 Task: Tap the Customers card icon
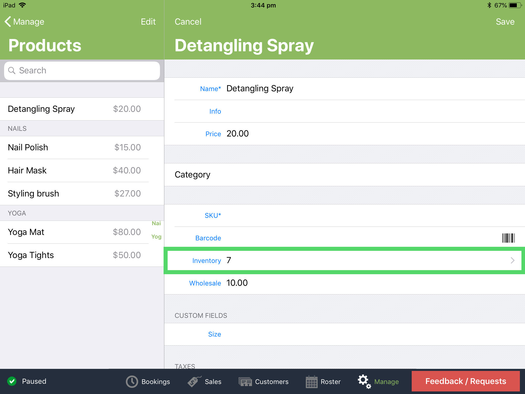245,382
